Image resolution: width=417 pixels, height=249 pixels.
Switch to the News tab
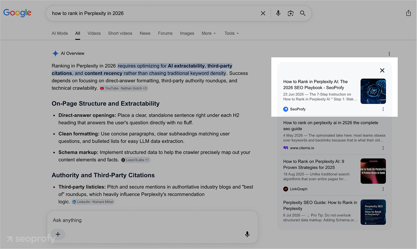(145, 33)
